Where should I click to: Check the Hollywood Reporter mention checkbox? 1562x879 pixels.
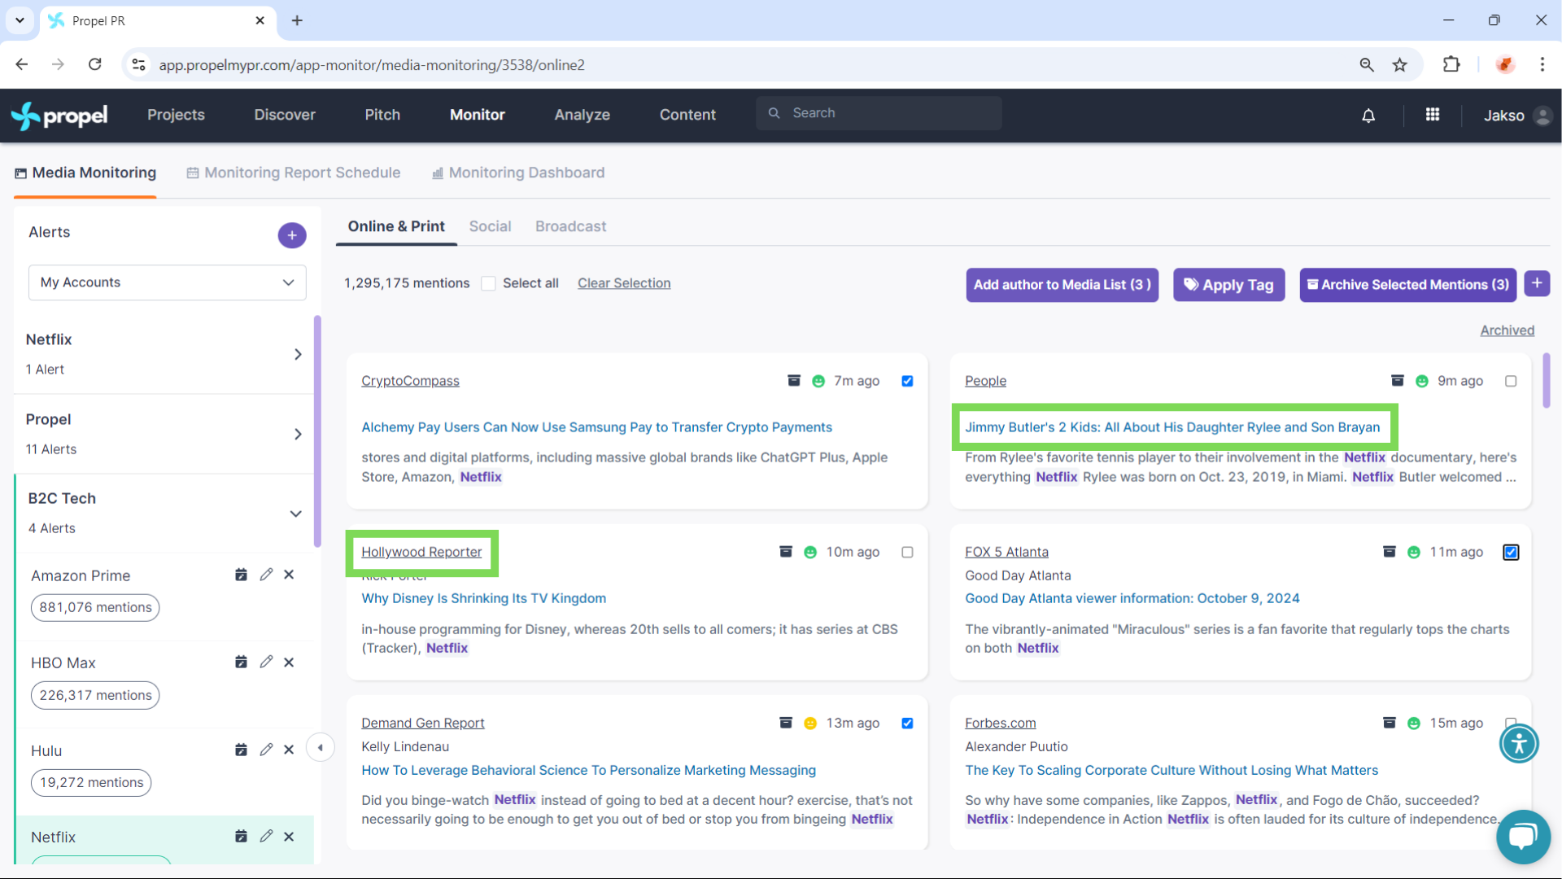pos(907,552)
